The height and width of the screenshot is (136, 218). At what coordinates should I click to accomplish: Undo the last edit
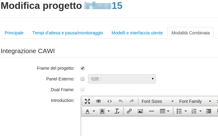tap(120, 101)
